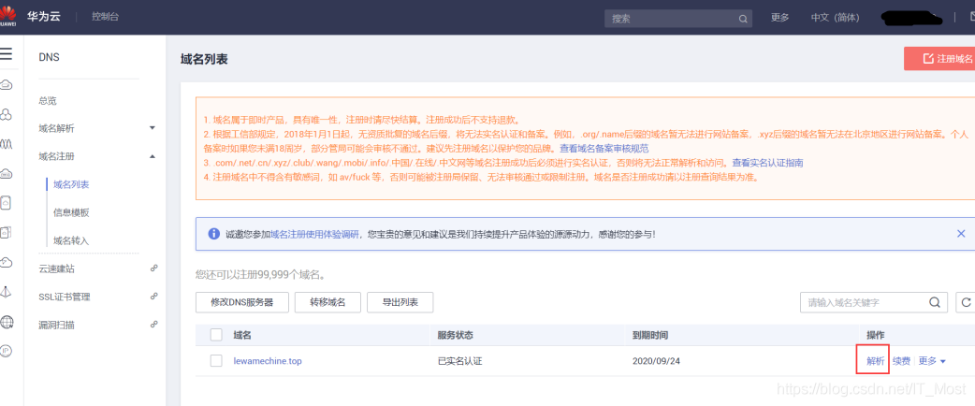Image resolution: width=975 pixels, height=406 pixels.
Task: Open the 查看实名认证指南 link
Action: pos(767,162)
